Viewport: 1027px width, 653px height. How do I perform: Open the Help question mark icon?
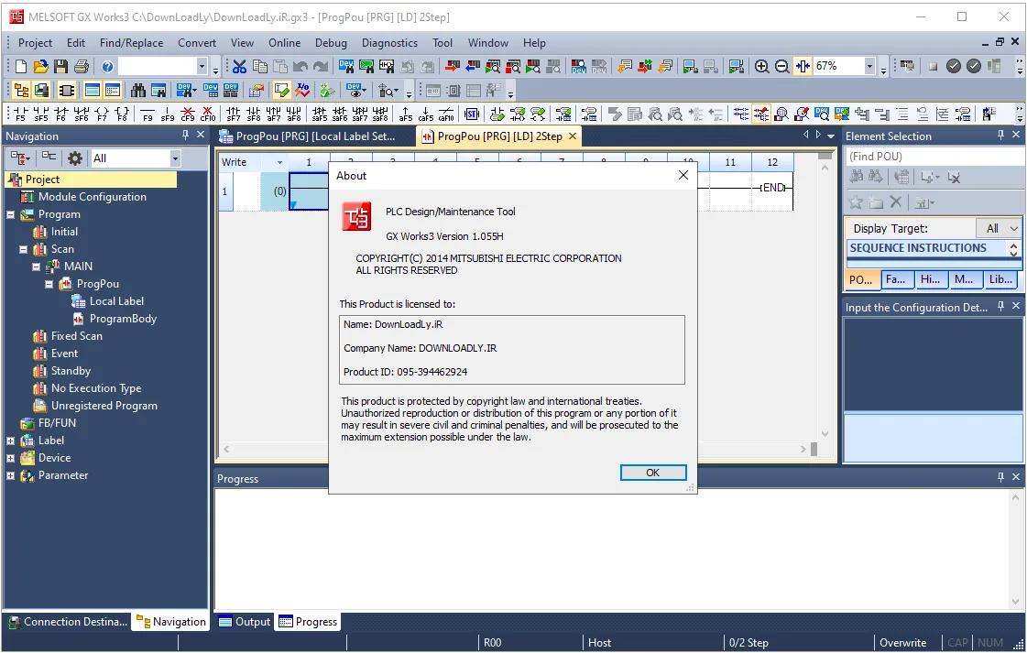(107, 66)
